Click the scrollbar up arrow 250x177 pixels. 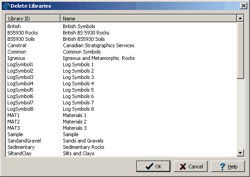(x=240, y=18)
